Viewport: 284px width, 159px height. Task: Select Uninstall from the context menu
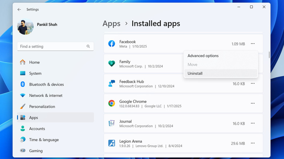[195, 73]
